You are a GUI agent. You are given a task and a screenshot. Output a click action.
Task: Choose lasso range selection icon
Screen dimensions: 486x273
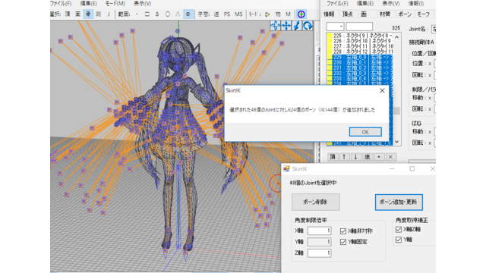point(157,14)
